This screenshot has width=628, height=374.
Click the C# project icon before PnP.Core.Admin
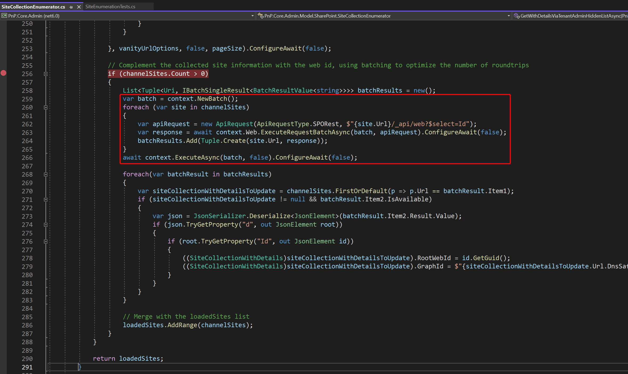(4, 16)
